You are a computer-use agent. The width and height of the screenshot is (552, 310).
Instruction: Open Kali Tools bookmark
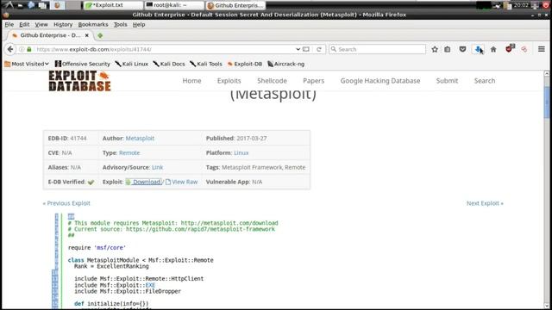(x=206, y=64)
